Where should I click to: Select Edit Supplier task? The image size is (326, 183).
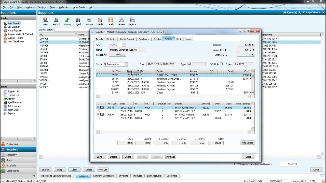pyautogui.click(x=13, y=27)
